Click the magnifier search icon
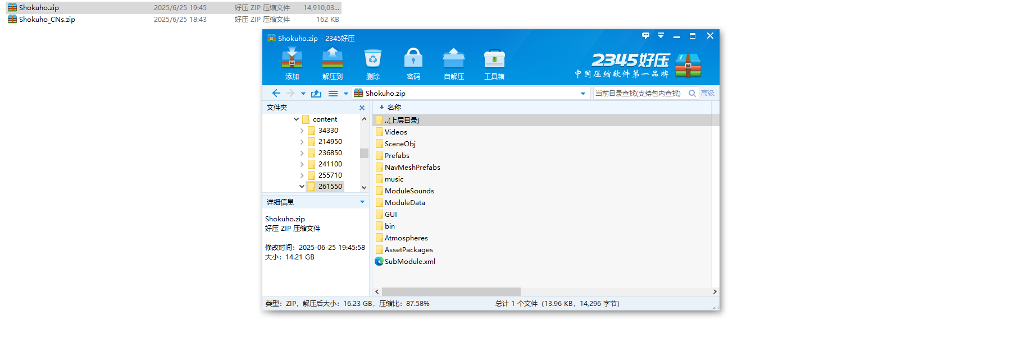The width and height of the screenshot is (1024, 362). coord(693,93)
